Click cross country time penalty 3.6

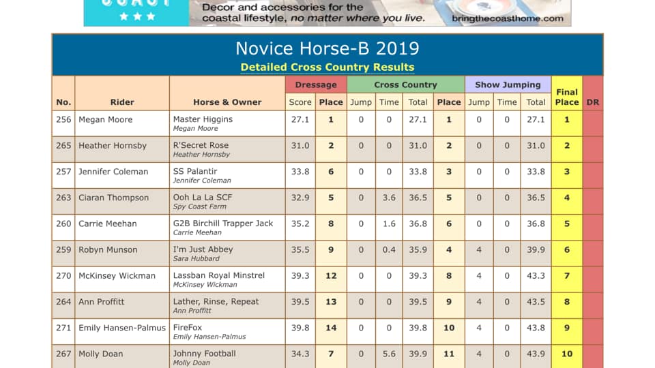pos(389,198)
